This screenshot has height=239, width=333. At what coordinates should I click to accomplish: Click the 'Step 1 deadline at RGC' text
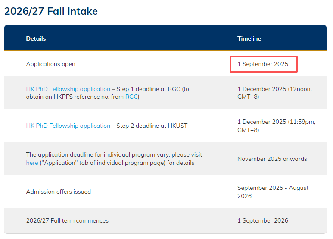click(x=148, y=89)
